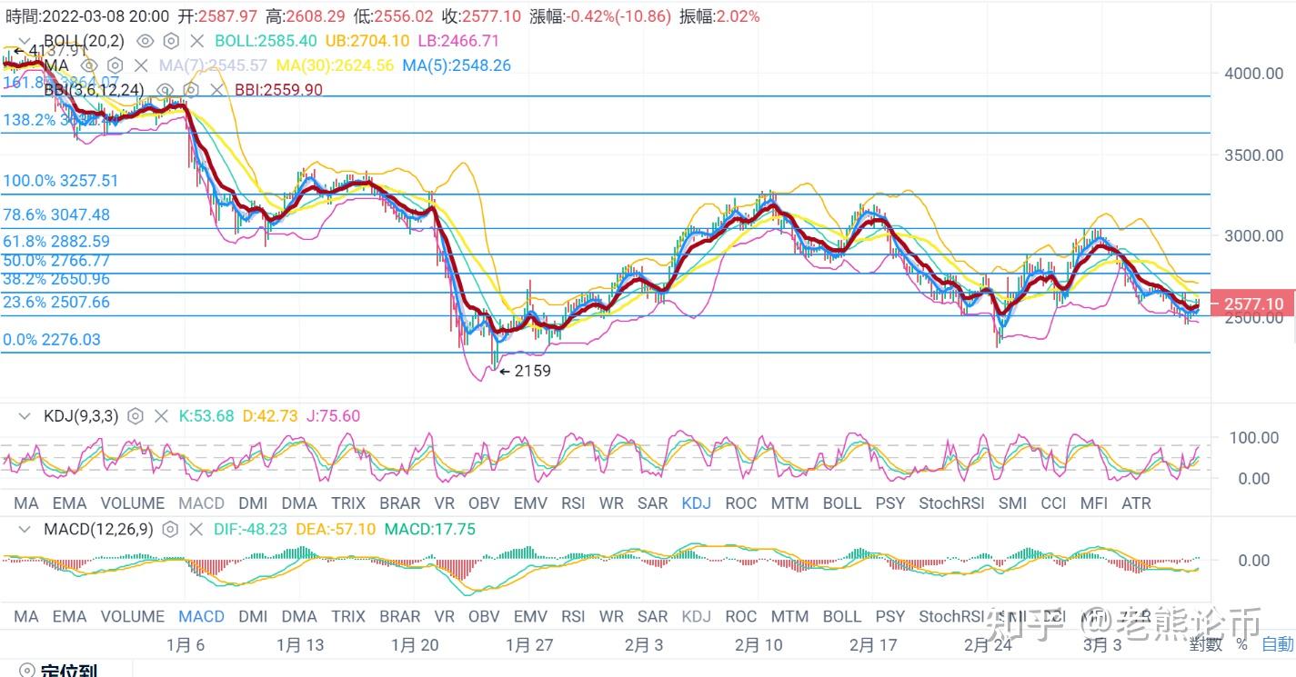The height and width of the screenshot is (677, 1296).
Task: Select PSY tab below the KDJ chart
Action: [890, 503]
